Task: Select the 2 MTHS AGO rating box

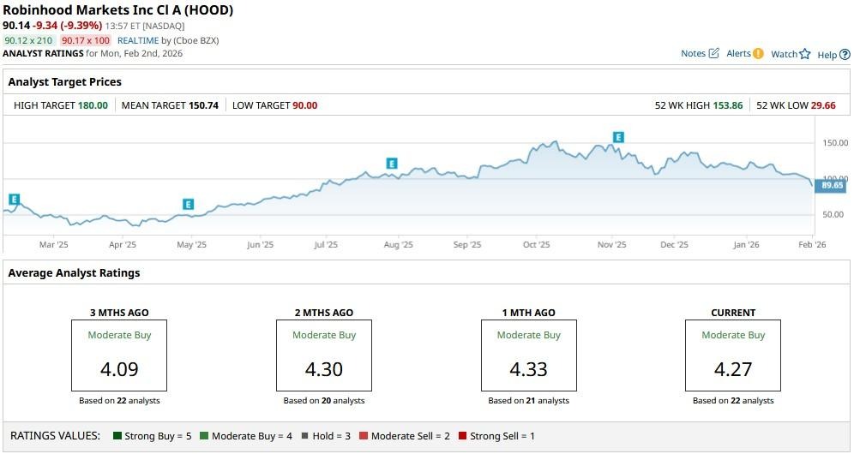Action: coord(323,355)
